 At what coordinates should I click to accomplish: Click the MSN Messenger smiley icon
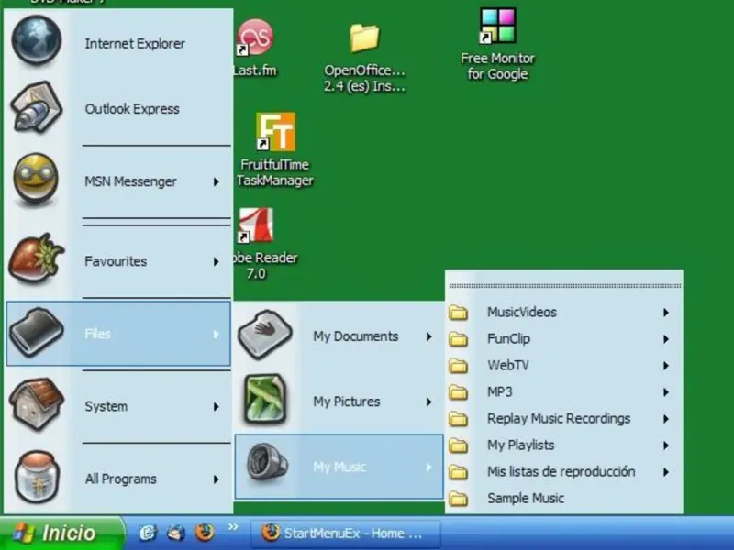tap(36, 180)
